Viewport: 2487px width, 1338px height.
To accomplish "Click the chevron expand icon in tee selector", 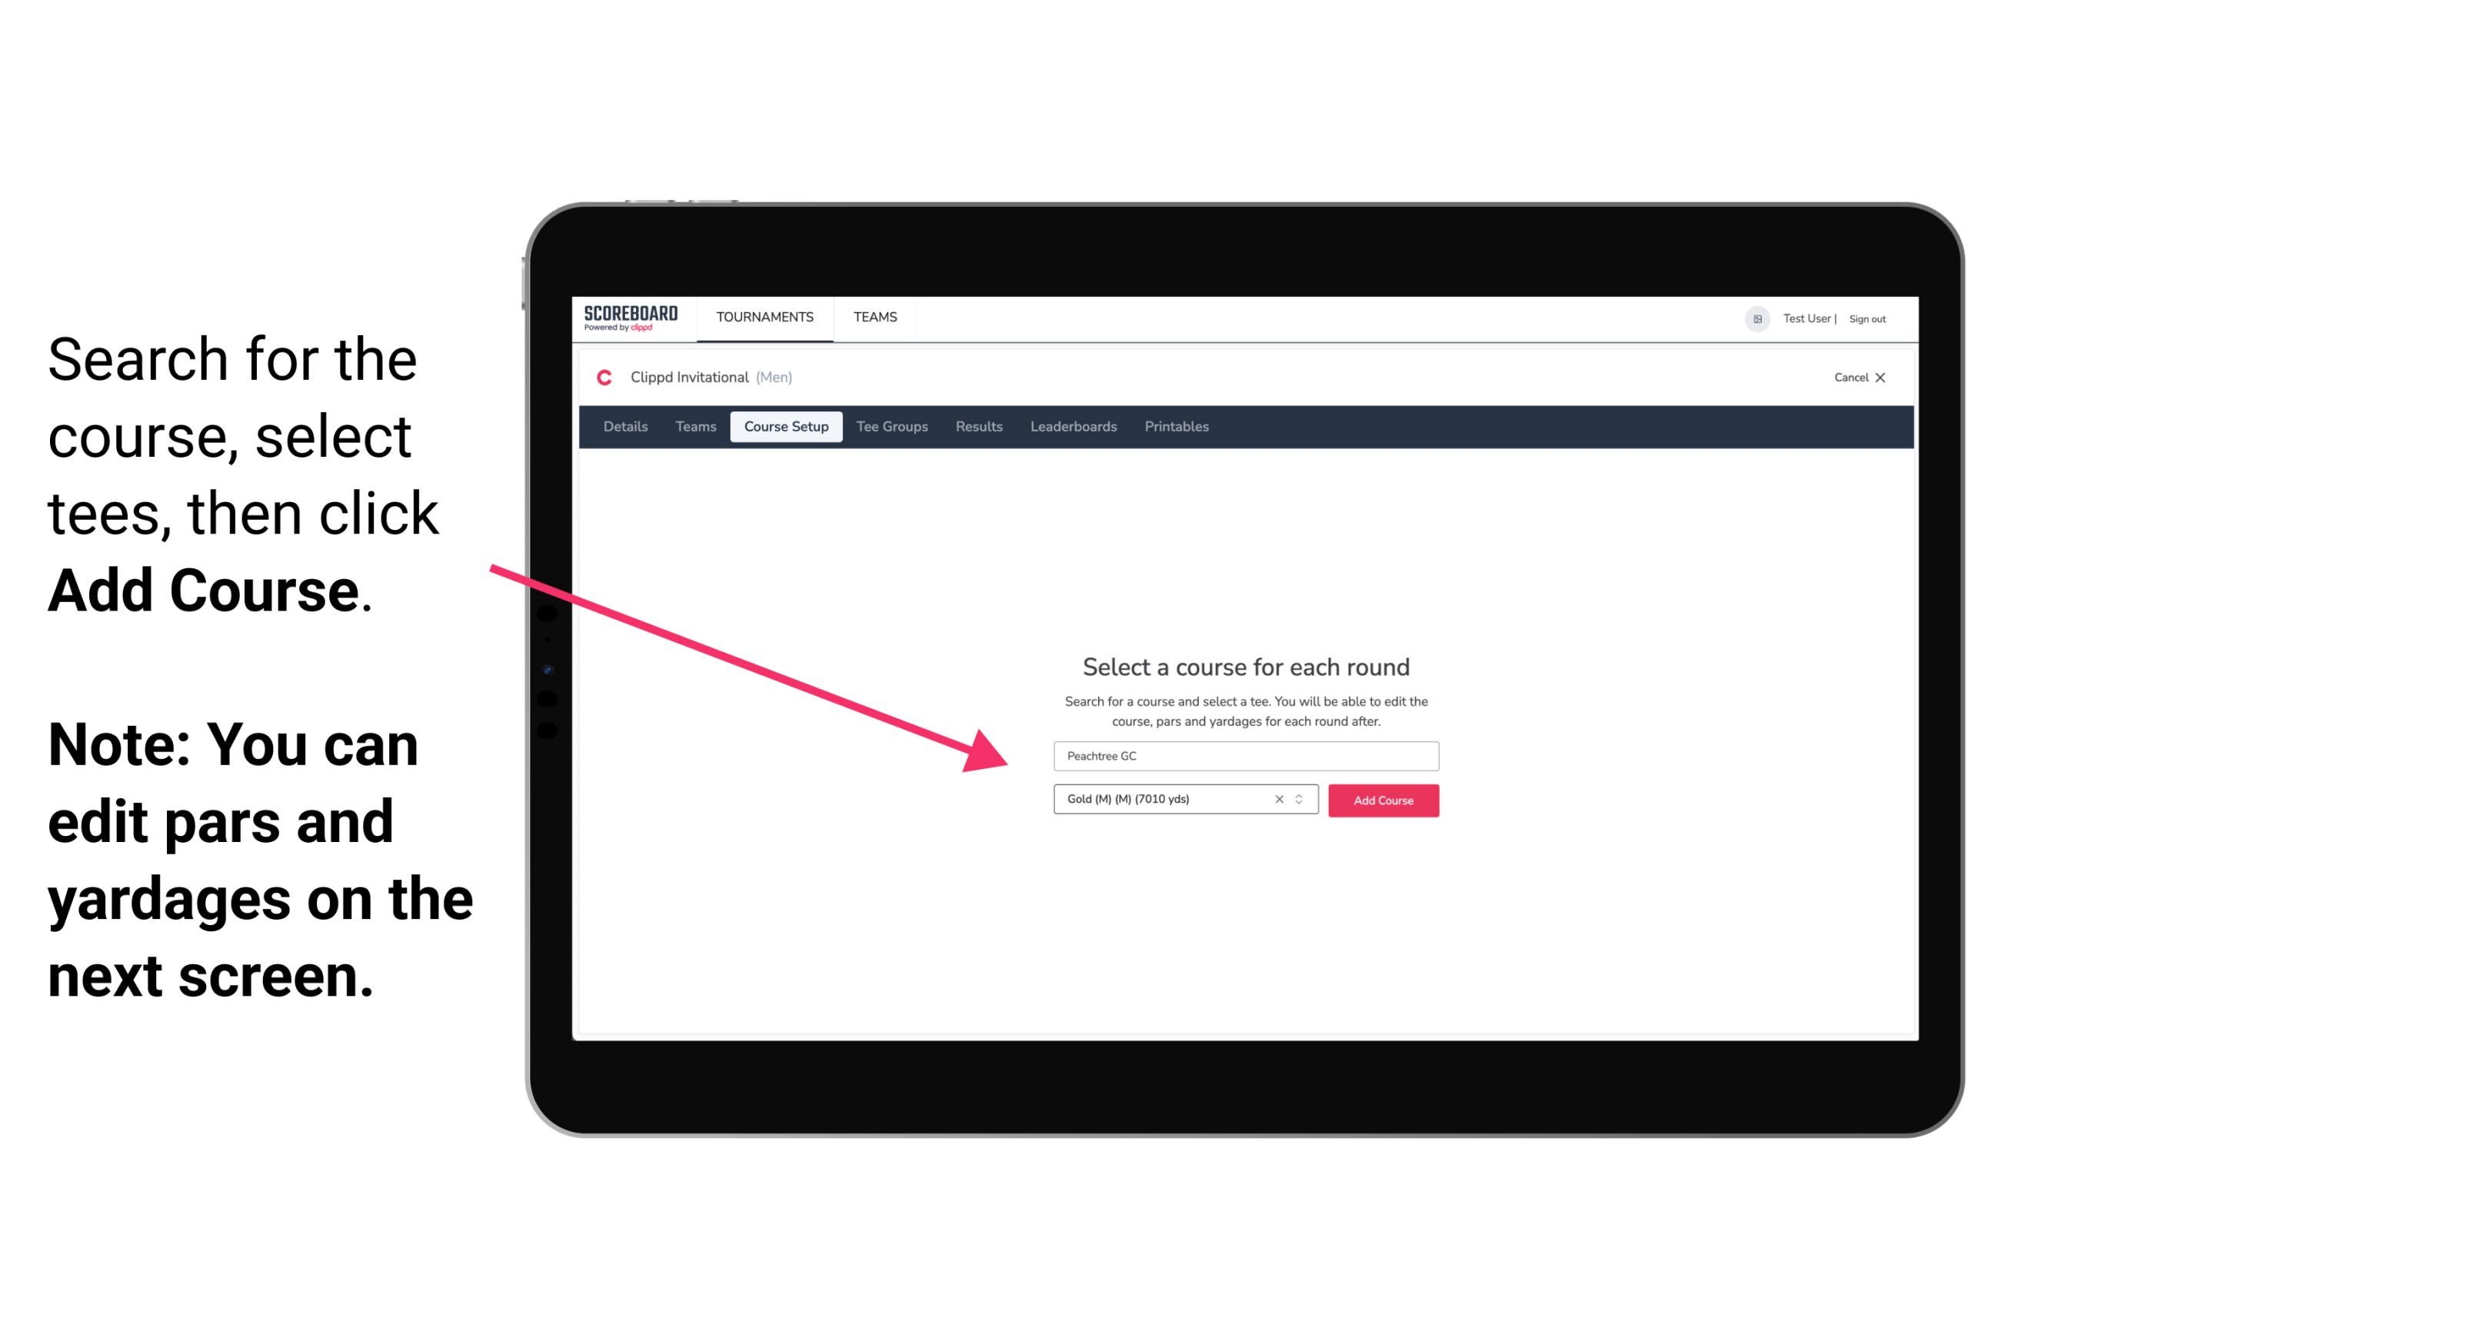I will tap(1301, 799).
